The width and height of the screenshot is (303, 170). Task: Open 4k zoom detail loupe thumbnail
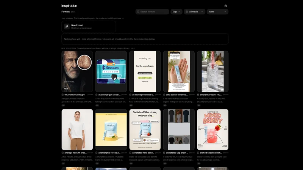click(77, 71)
